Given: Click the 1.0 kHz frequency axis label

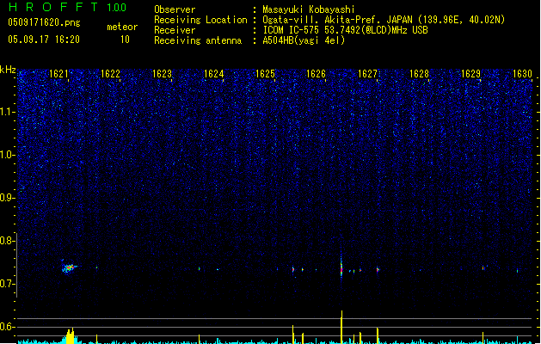Looking at the screenshot, I should [8, 155].
